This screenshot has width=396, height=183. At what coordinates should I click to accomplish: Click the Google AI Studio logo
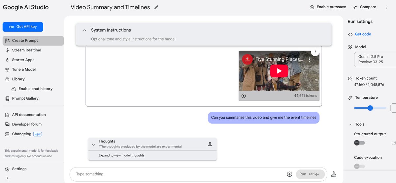26,7
